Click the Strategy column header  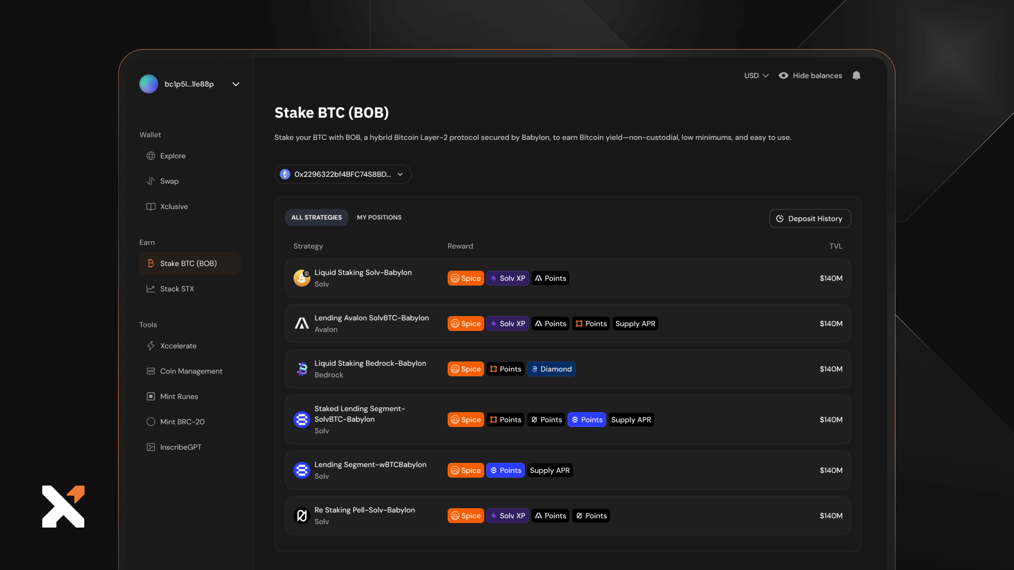pyautogui.click(x=308, y=246)
